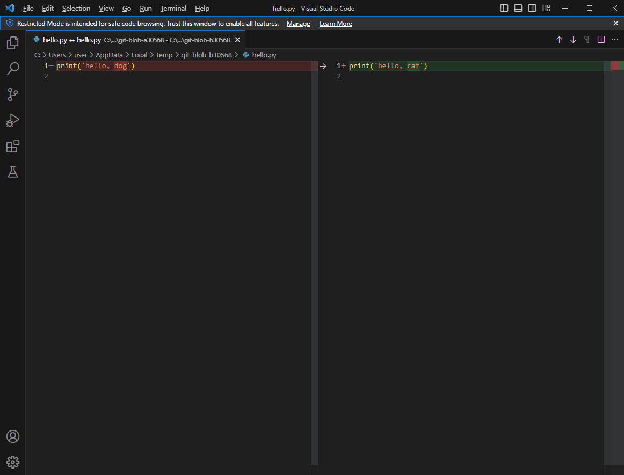Viewport: 624px width, 475px height.
Task: Go to next change arrow
Action: click(x=573, y=40)
